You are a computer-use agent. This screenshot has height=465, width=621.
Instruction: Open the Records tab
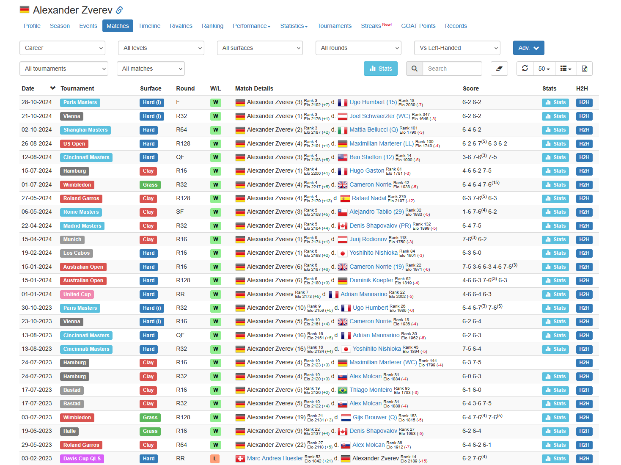pos(456,26)
